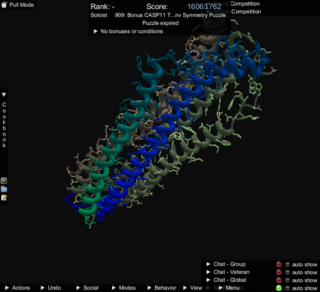Image resolution: width=320 pixels, height=292 pixels.
Task: Open the recipe script icon under Cookbook
Action: [x=4, y=180]
